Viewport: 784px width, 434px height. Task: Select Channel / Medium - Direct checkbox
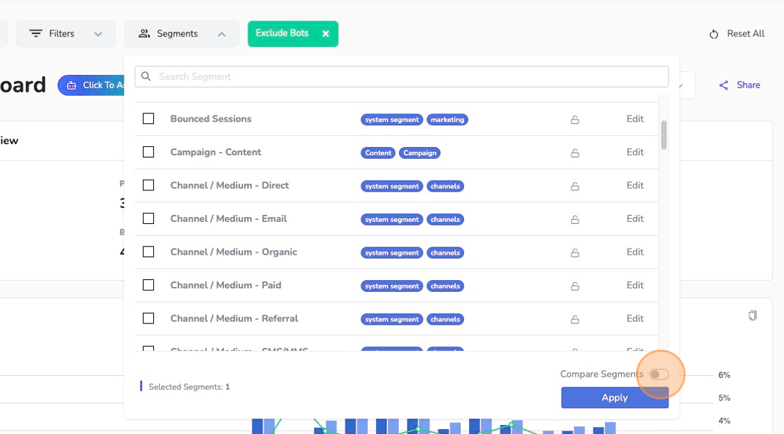pos(148,185)
